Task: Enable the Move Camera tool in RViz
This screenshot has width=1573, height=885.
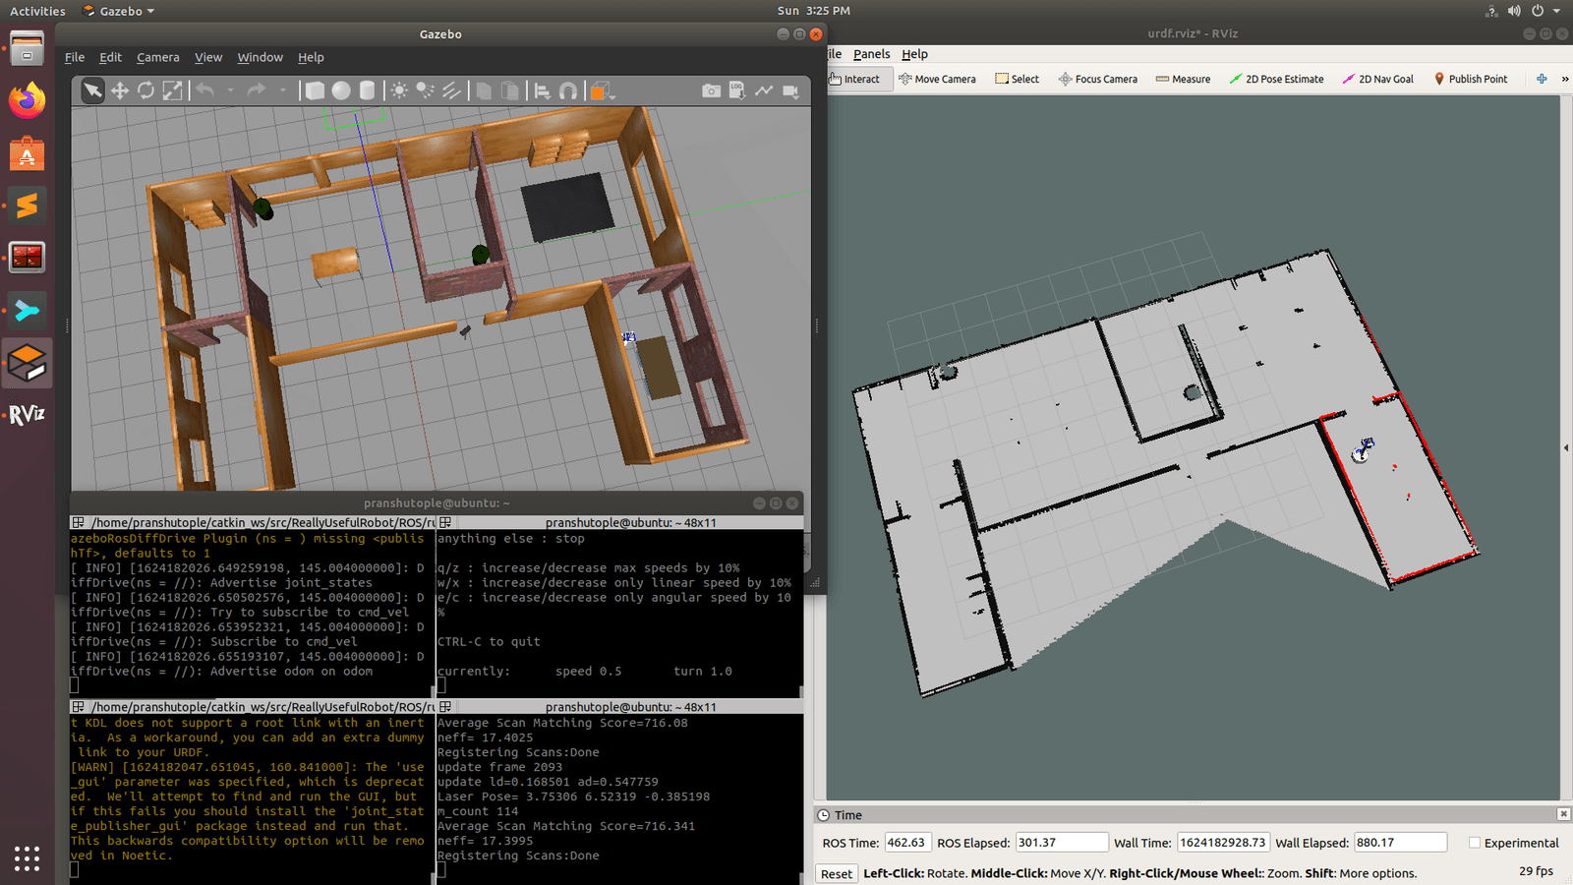Action: 937,79
